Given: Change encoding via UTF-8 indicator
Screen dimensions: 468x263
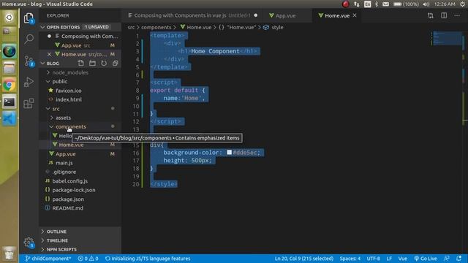Looking at the screenshot, I should [373, 259].
